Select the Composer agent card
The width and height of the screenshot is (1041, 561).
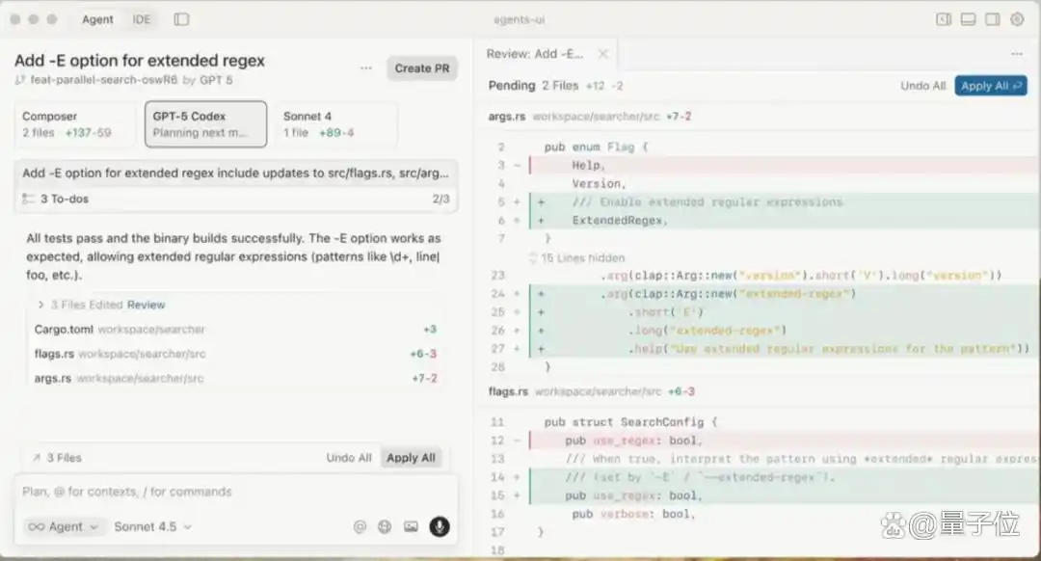74,124
